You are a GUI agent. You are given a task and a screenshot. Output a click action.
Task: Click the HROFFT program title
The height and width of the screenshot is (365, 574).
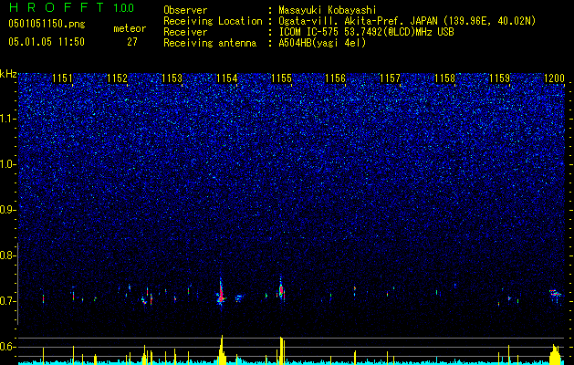(57, 7)
